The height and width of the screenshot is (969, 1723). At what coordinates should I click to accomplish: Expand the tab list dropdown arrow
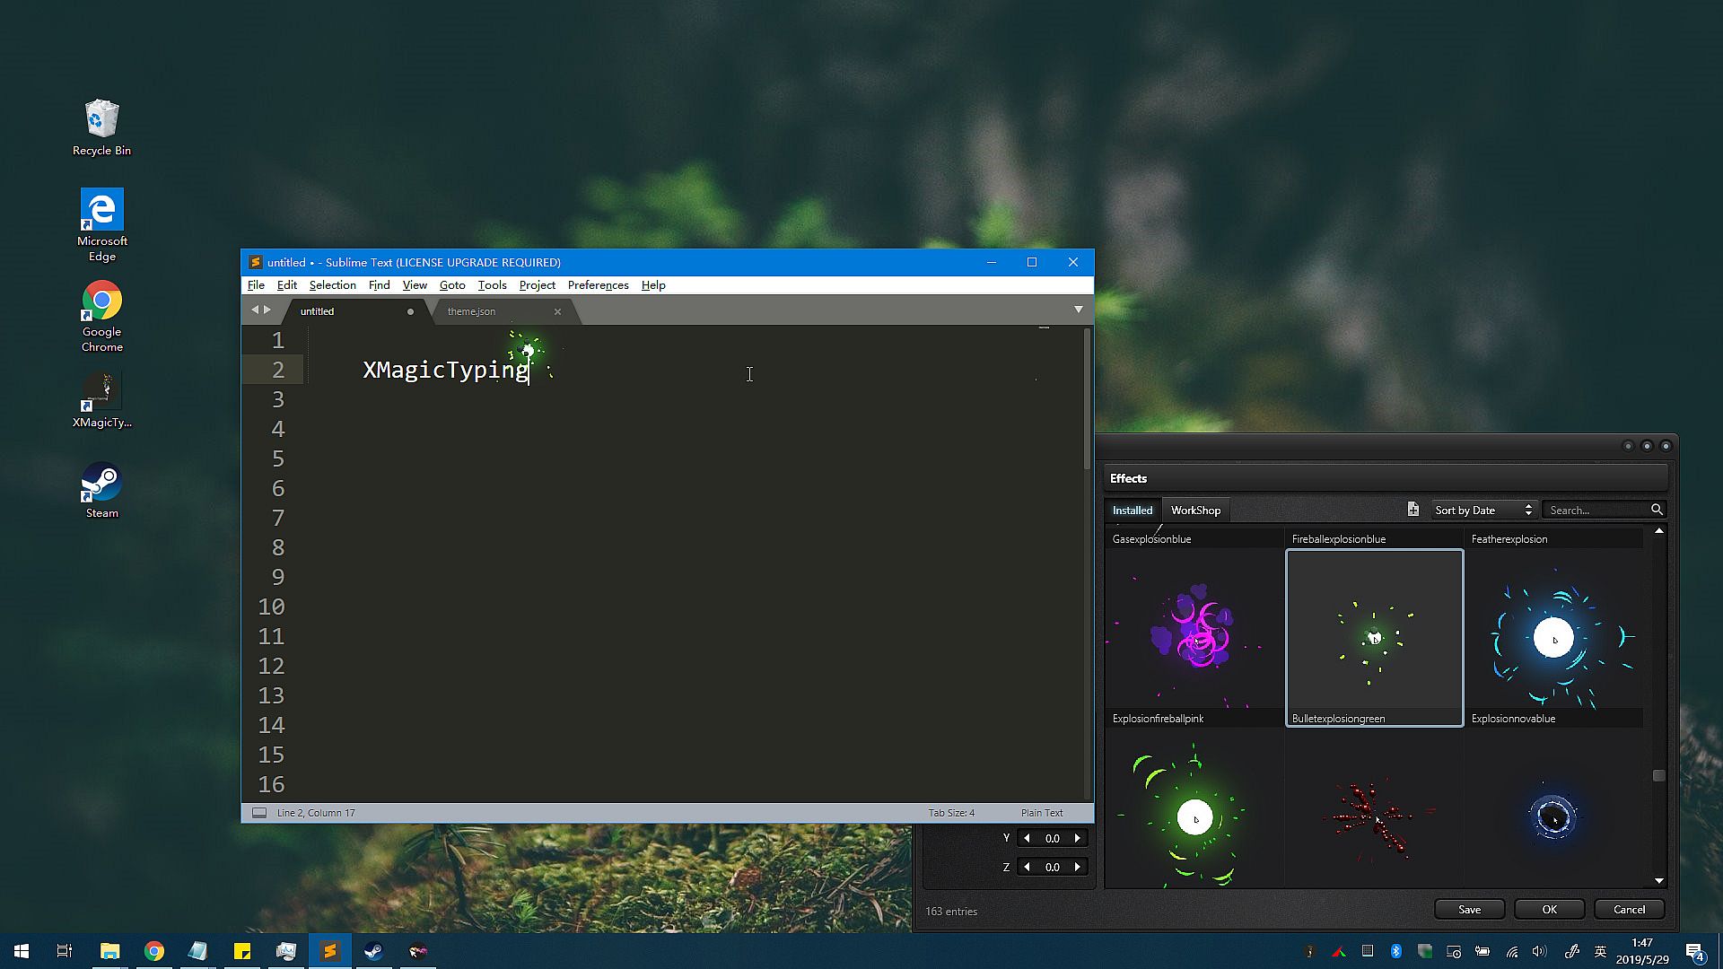1078,310
